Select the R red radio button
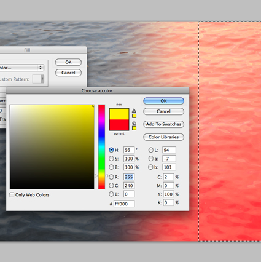The image size is (261, 262). click(x=111, y=177)
